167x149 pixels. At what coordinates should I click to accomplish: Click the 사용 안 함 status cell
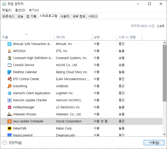coord(101,121)
